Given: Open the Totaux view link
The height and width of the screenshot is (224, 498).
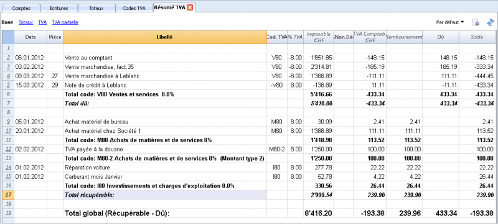Looking at the screenshot, I should (26, 22).
